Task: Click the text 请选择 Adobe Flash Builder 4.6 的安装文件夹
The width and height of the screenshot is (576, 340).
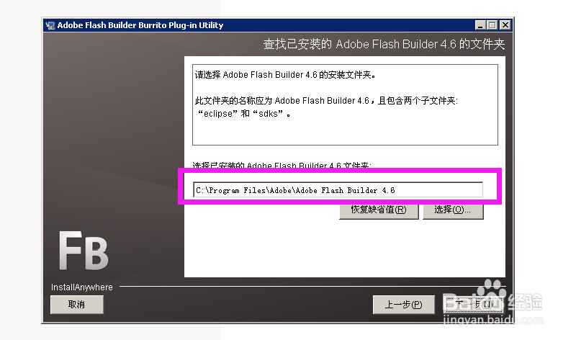Action: click(284, 75)
